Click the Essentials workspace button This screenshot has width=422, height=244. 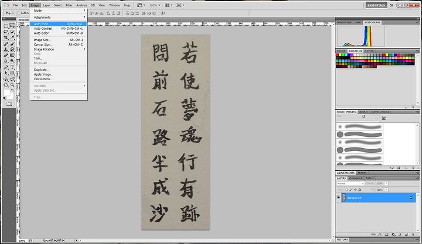tap(376, 5)
